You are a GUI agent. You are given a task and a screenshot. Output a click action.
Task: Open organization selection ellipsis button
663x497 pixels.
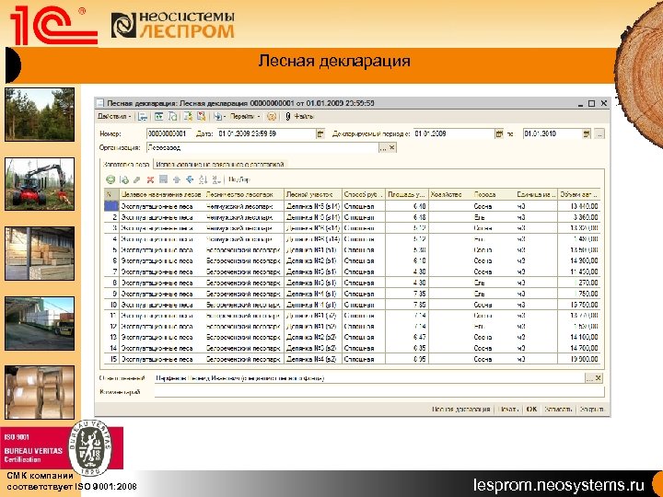point(383,148)
